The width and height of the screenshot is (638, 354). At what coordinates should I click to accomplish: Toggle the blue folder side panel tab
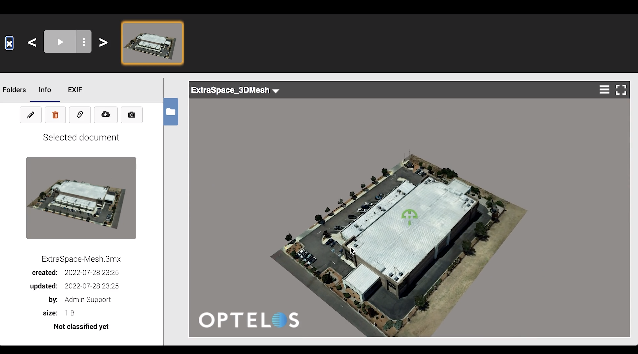pyautogui.click(x=171, y=112)
